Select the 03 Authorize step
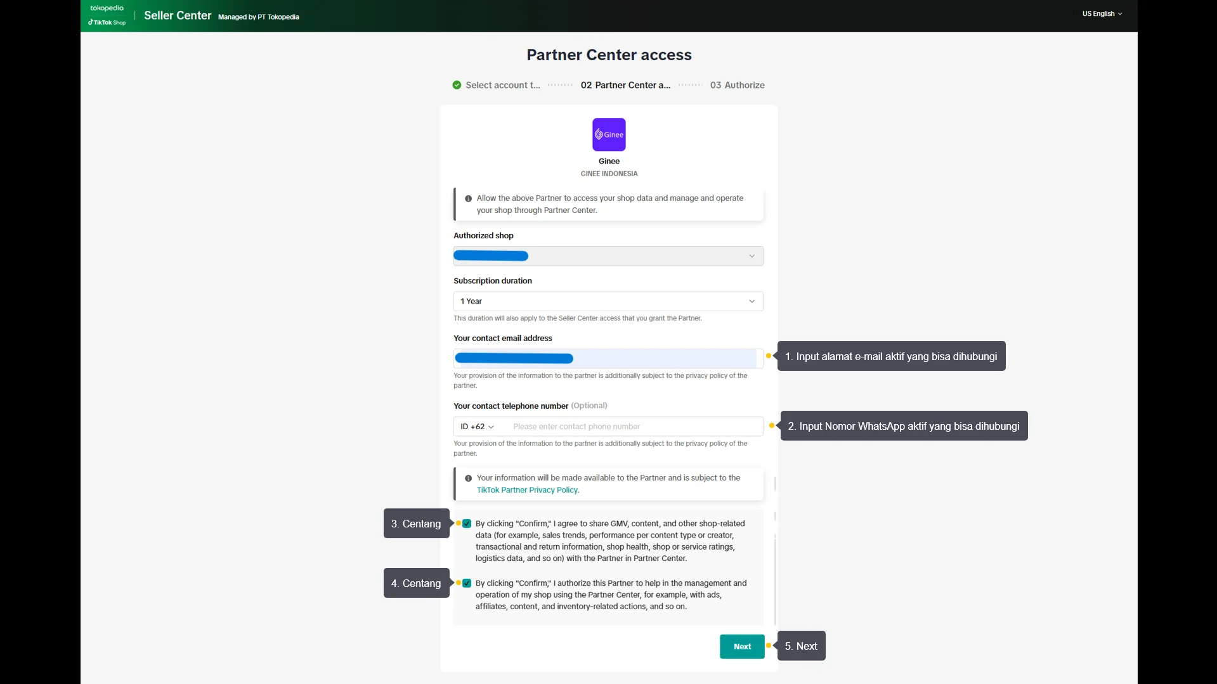Viewport: 1217px width, 684px height. point(737,85)
